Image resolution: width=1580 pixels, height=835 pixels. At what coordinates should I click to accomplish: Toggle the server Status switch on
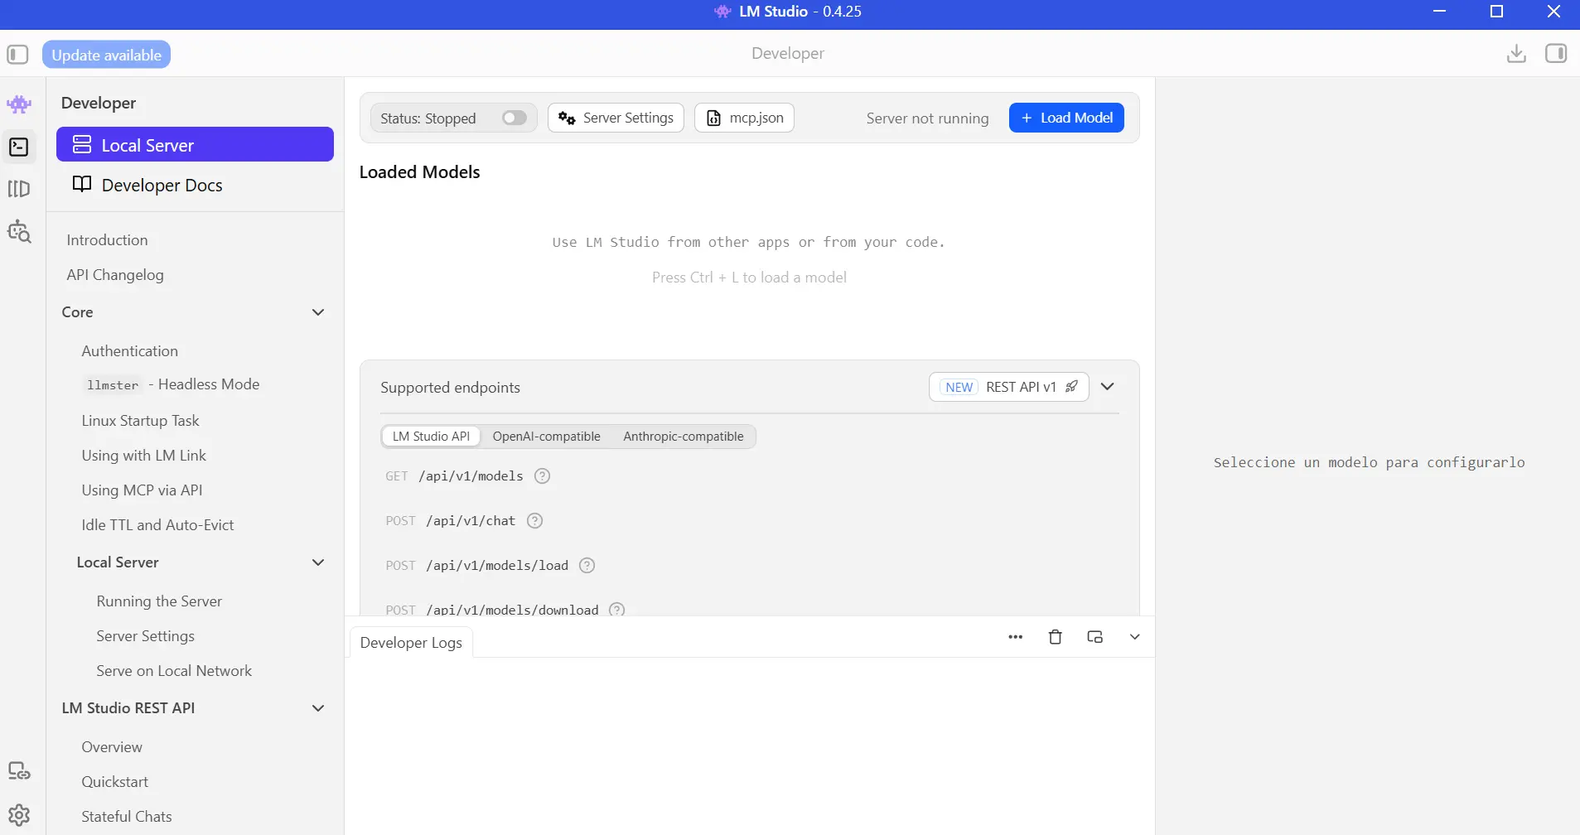pos(515,118)
